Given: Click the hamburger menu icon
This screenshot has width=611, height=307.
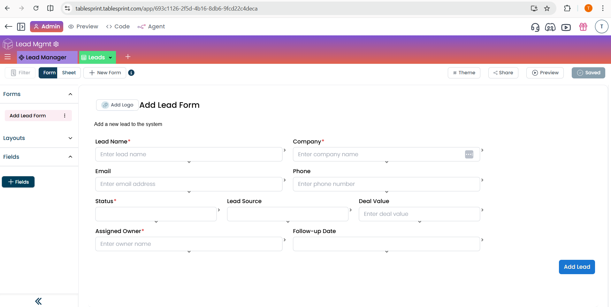Looking at the screenshot, I should click(x=8, y=57).
